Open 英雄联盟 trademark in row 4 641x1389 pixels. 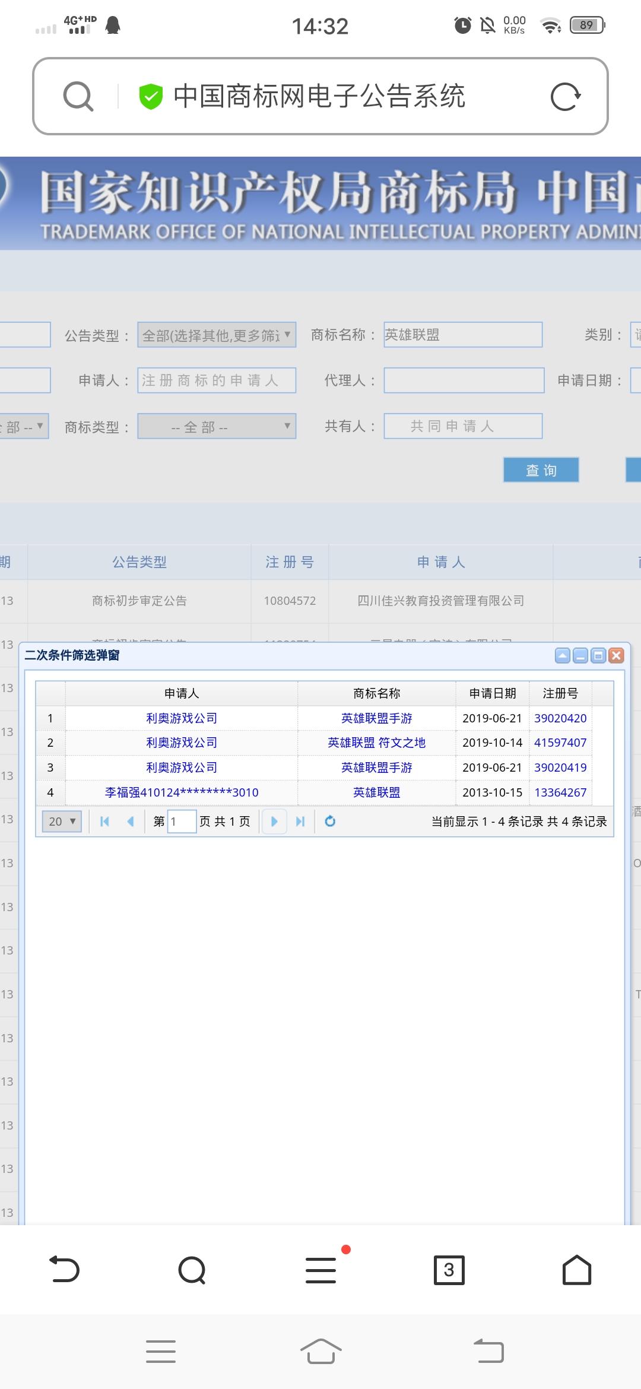pyautogui.click(x=377, y=792)
